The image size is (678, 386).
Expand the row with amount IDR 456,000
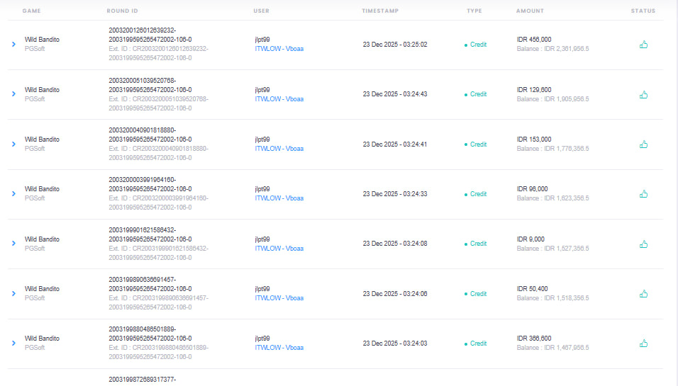click(x=14, y=44)
